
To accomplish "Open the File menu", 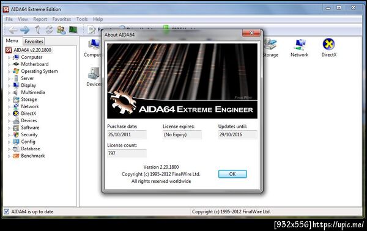I will coord(9,19).
